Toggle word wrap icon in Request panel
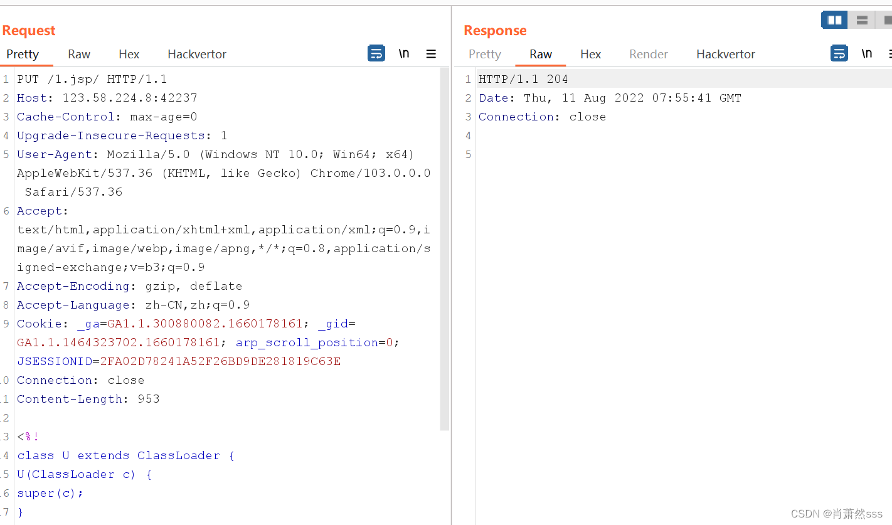Screen dimensions: 892x525 (376, 54)
